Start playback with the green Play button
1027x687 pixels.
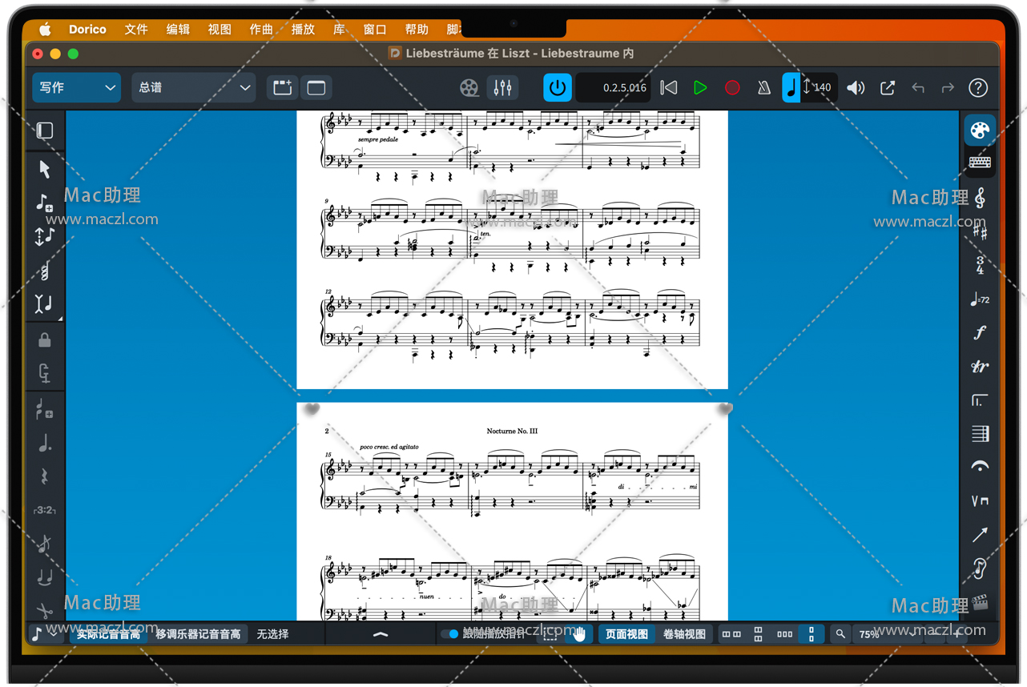pyautogui.click(x=700, y=88)
